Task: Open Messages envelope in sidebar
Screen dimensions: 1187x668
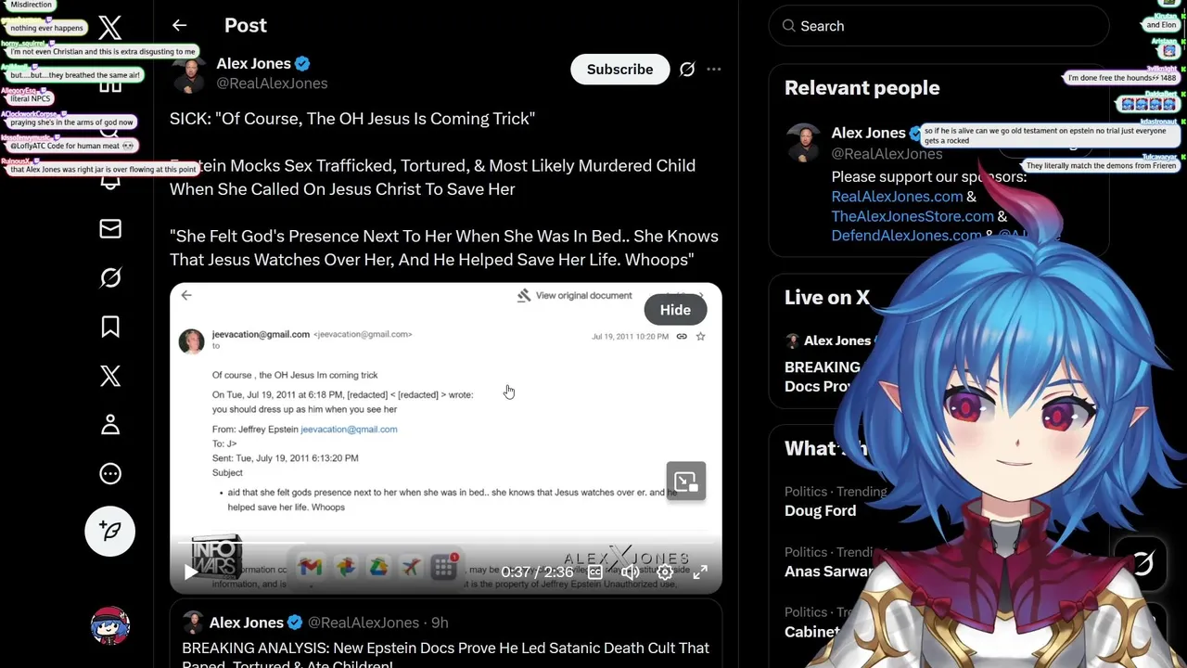Action: [110, 228]
